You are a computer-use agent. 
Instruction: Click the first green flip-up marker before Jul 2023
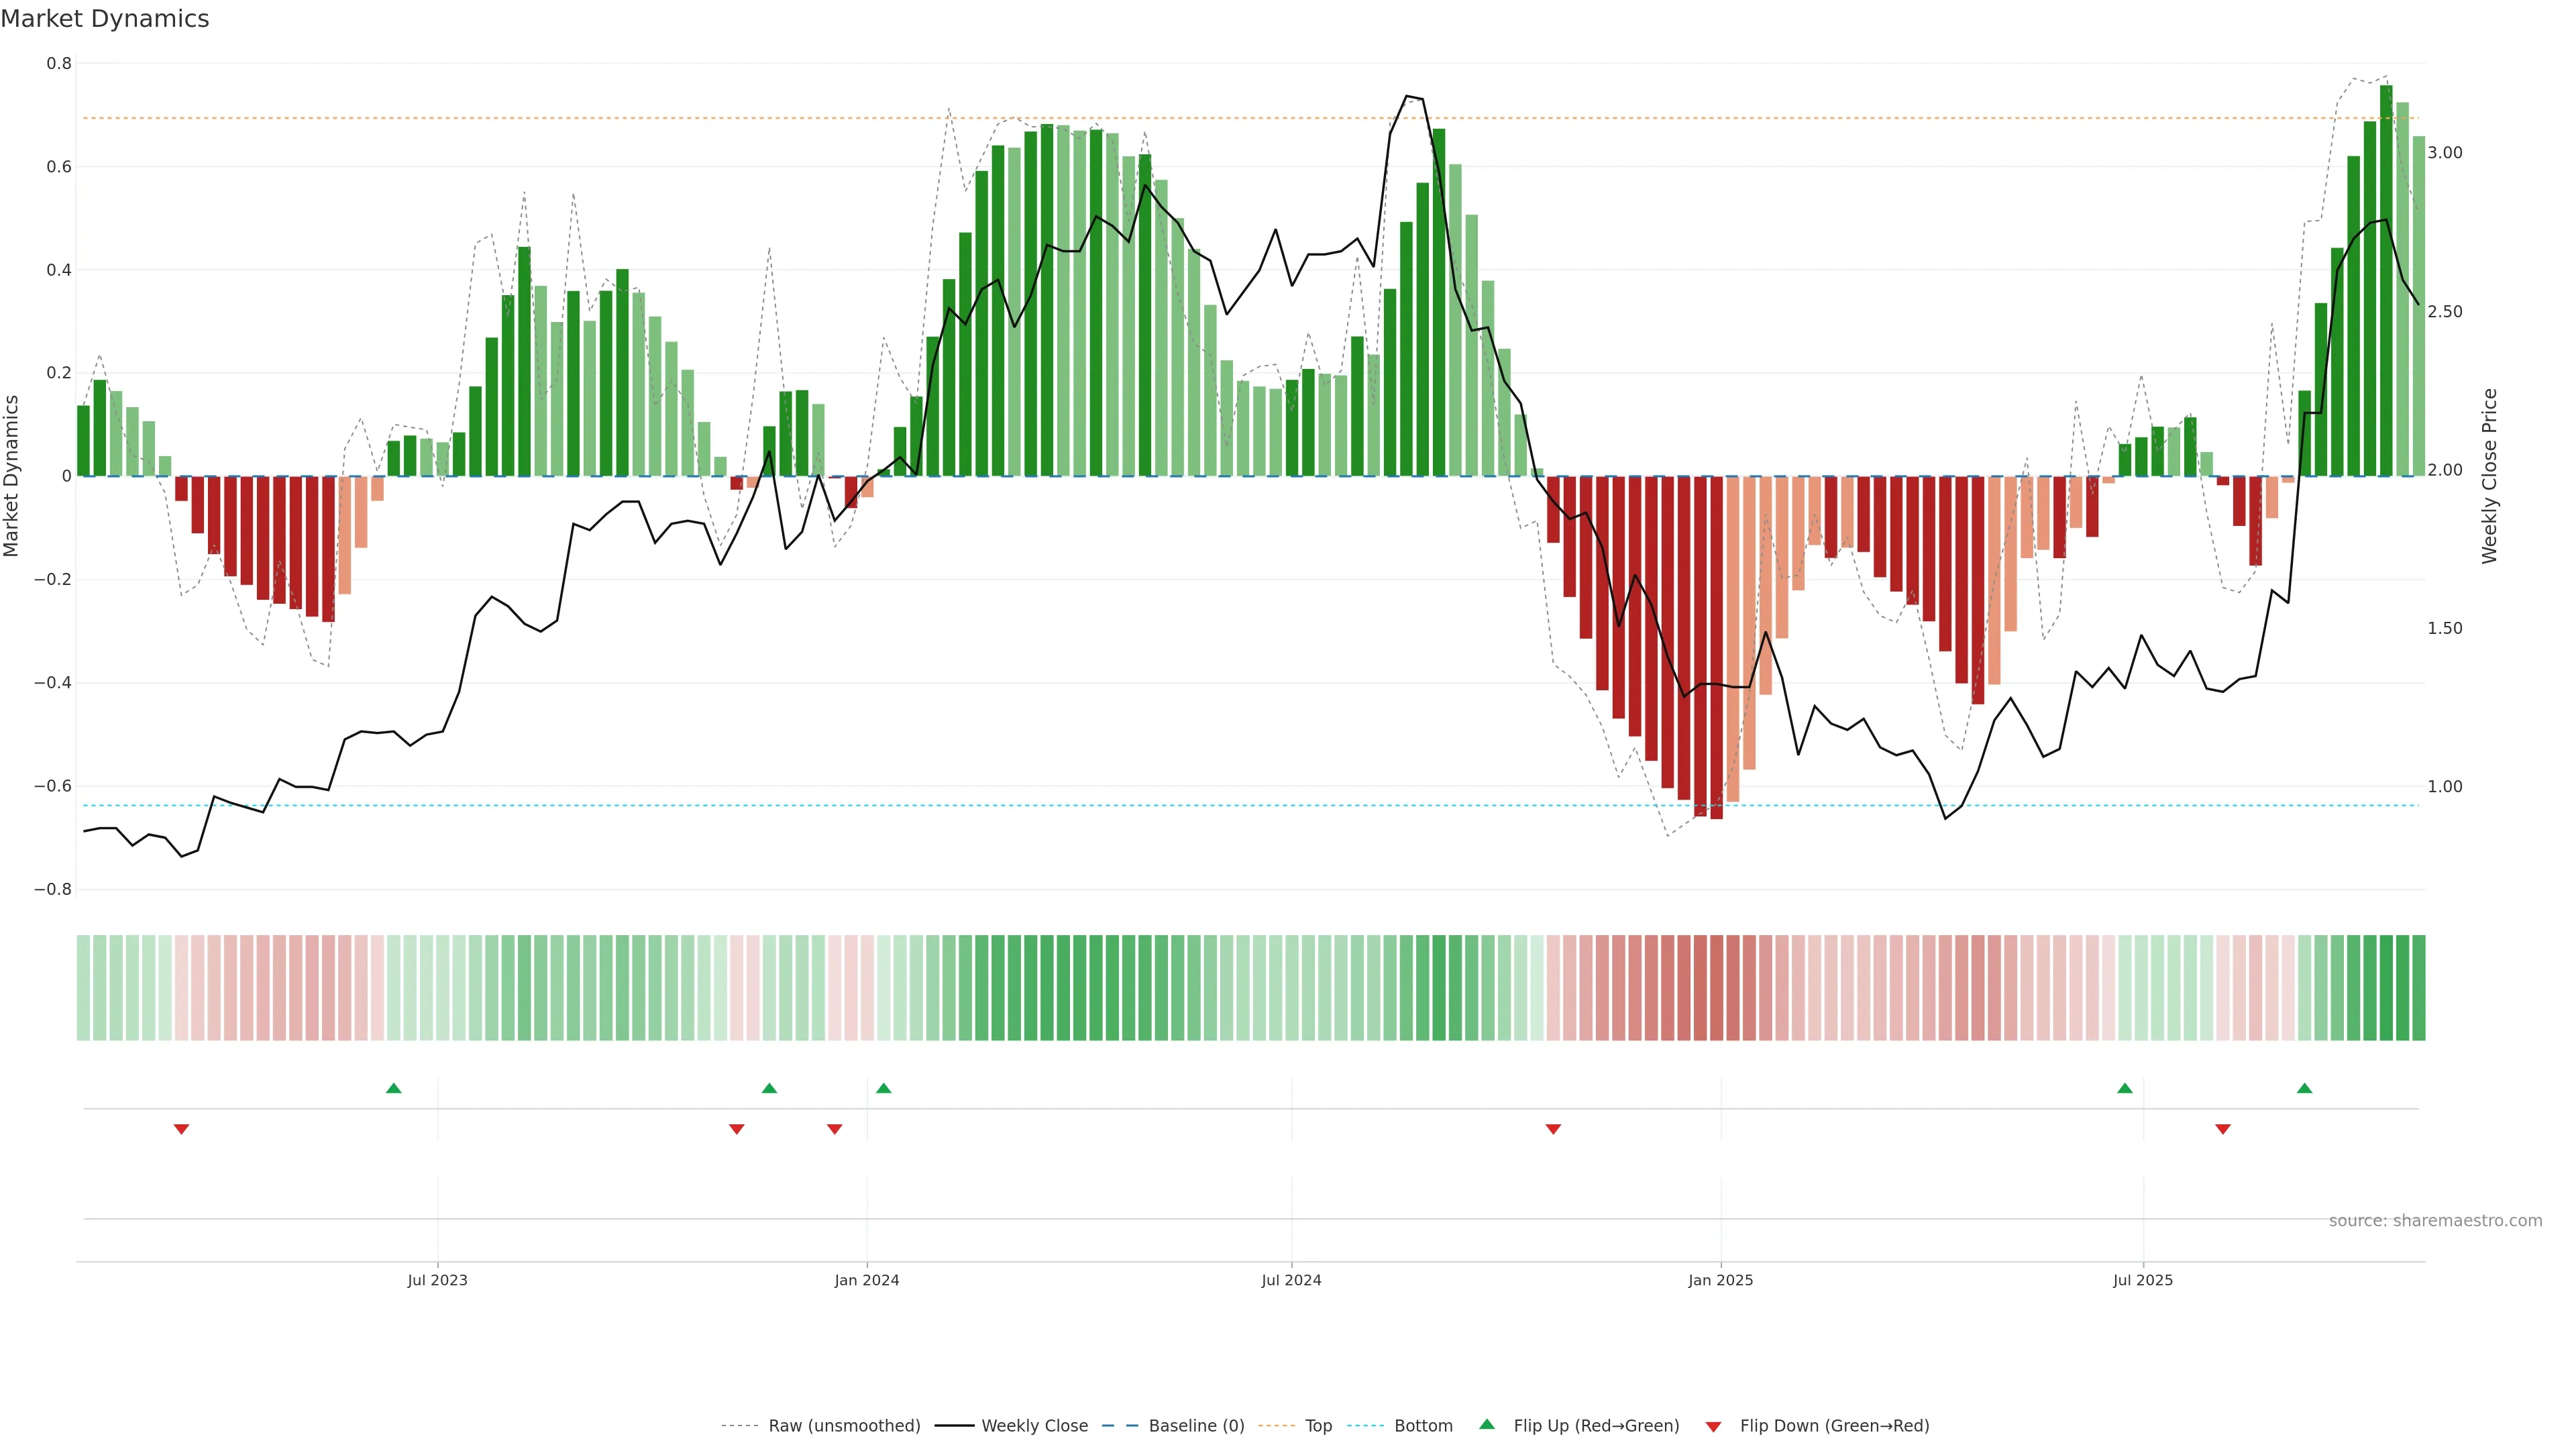coord(394,1088)
